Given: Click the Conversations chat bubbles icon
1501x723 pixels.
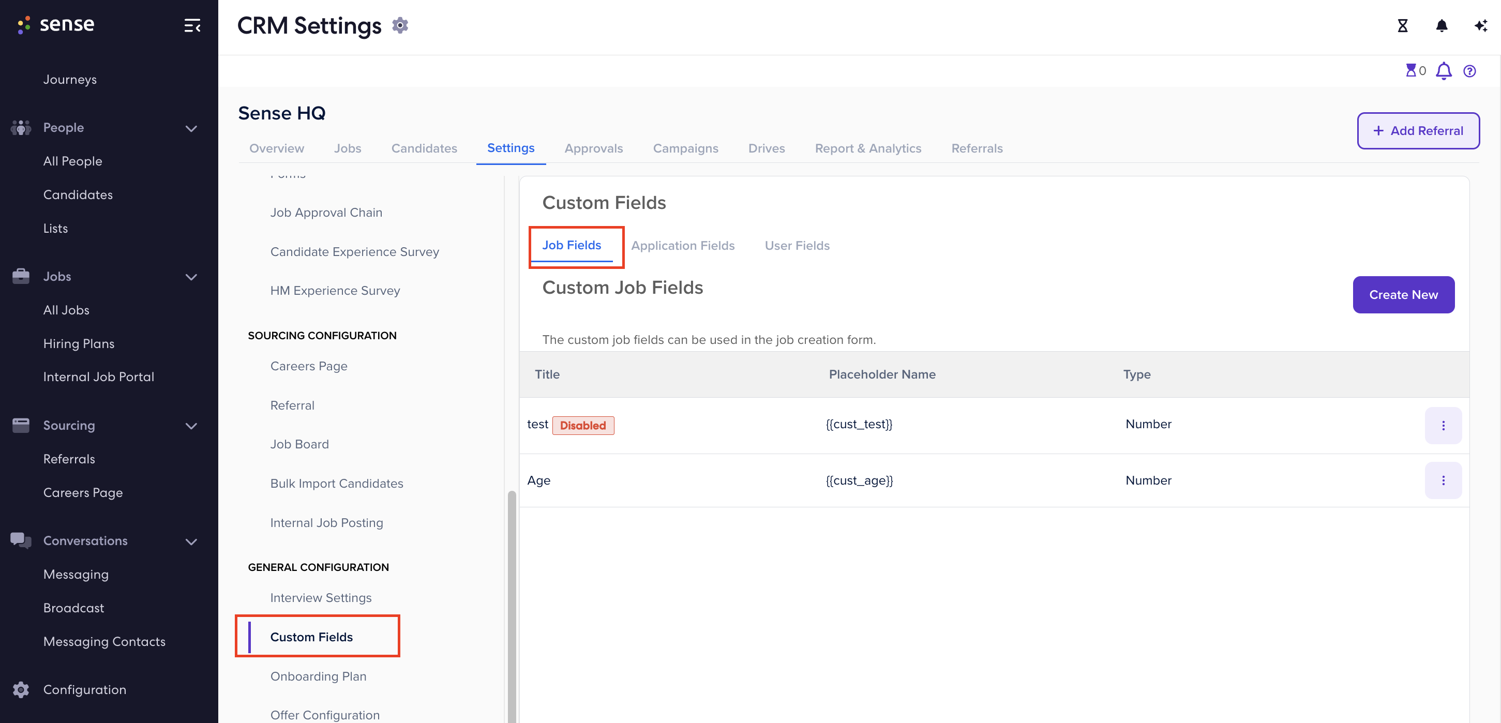Looking at the screenshot, I should (21, 540).
